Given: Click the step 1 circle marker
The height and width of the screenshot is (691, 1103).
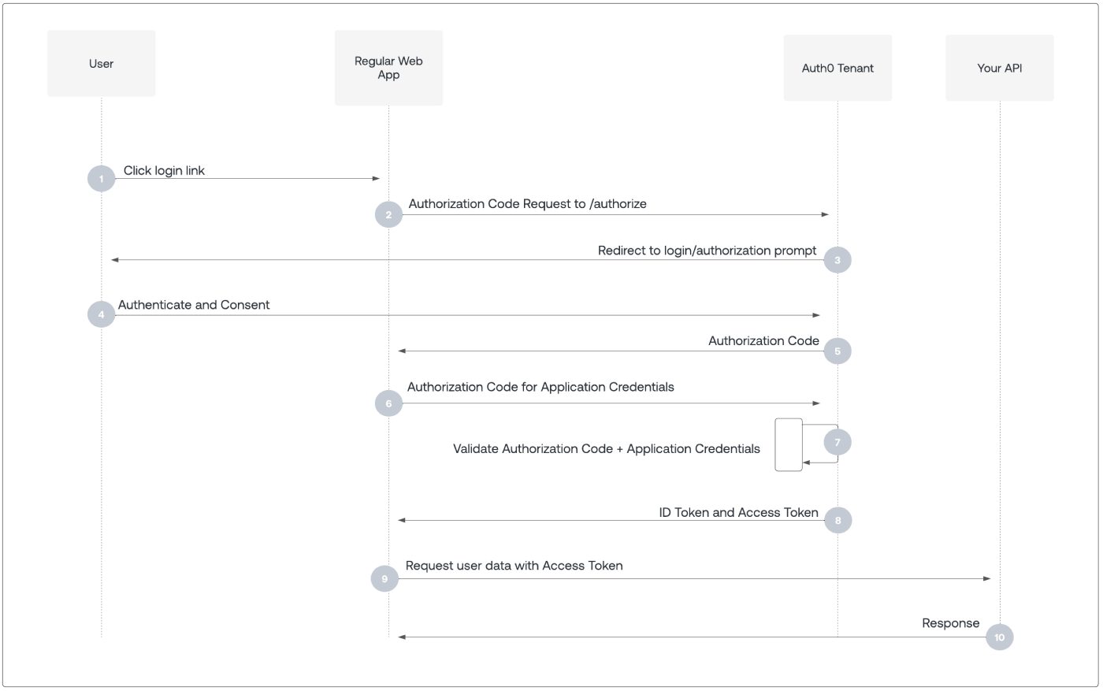Looking at the screenshot, I should (x=101, y=179).
